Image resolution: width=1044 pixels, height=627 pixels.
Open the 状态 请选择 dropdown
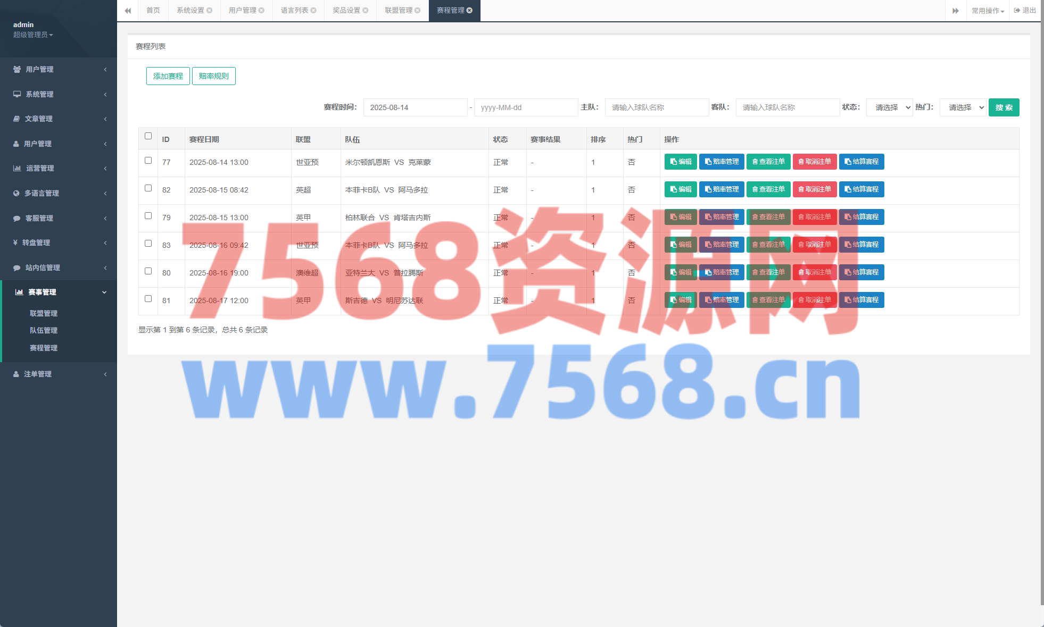(x=889, y=107)
